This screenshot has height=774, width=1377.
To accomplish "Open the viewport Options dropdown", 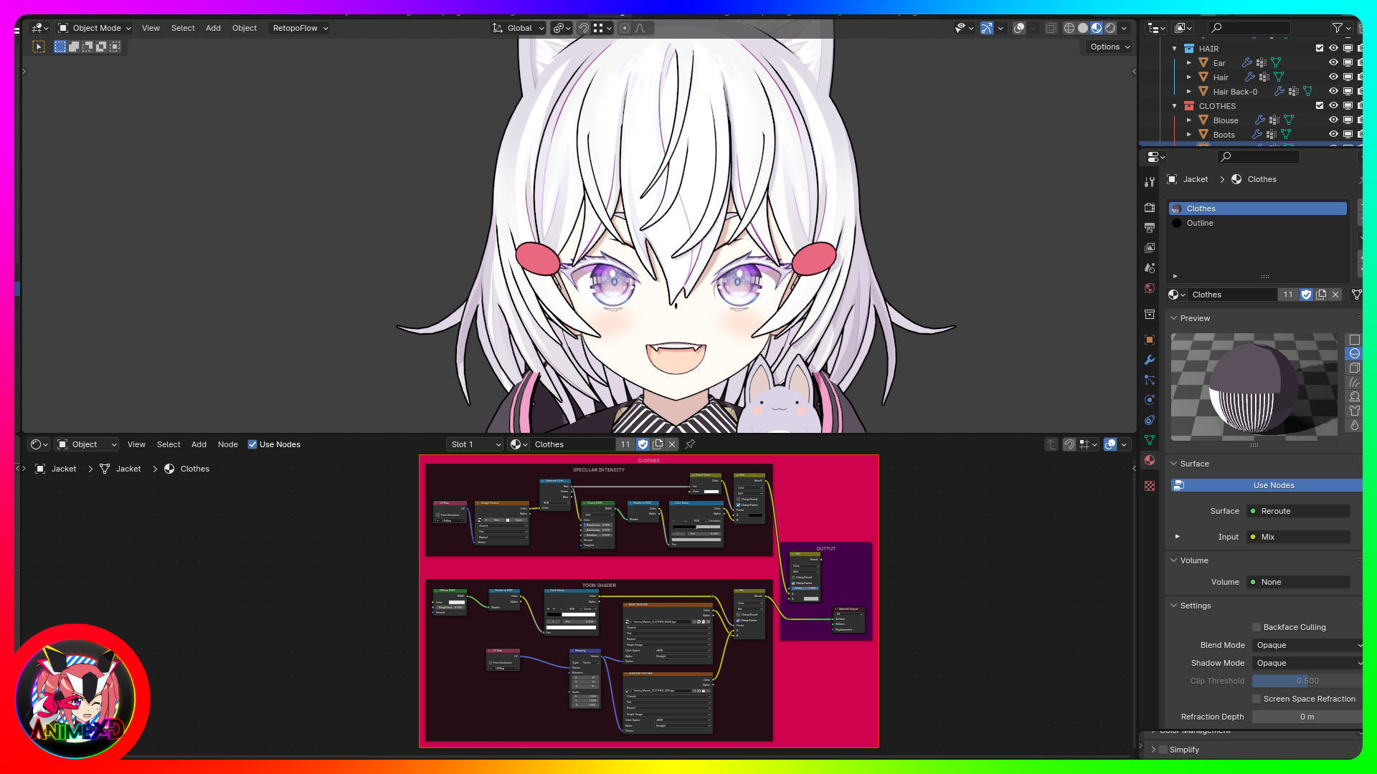I will point(1110,47).
